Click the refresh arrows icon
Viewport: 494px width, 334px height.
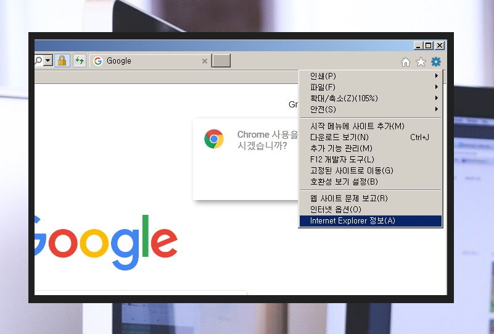pos(80,61)
